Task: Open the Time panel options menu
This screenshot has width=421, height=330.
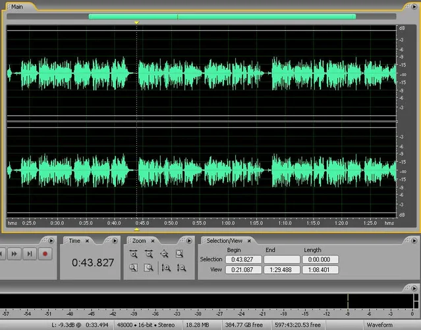Action: point(115,240)
